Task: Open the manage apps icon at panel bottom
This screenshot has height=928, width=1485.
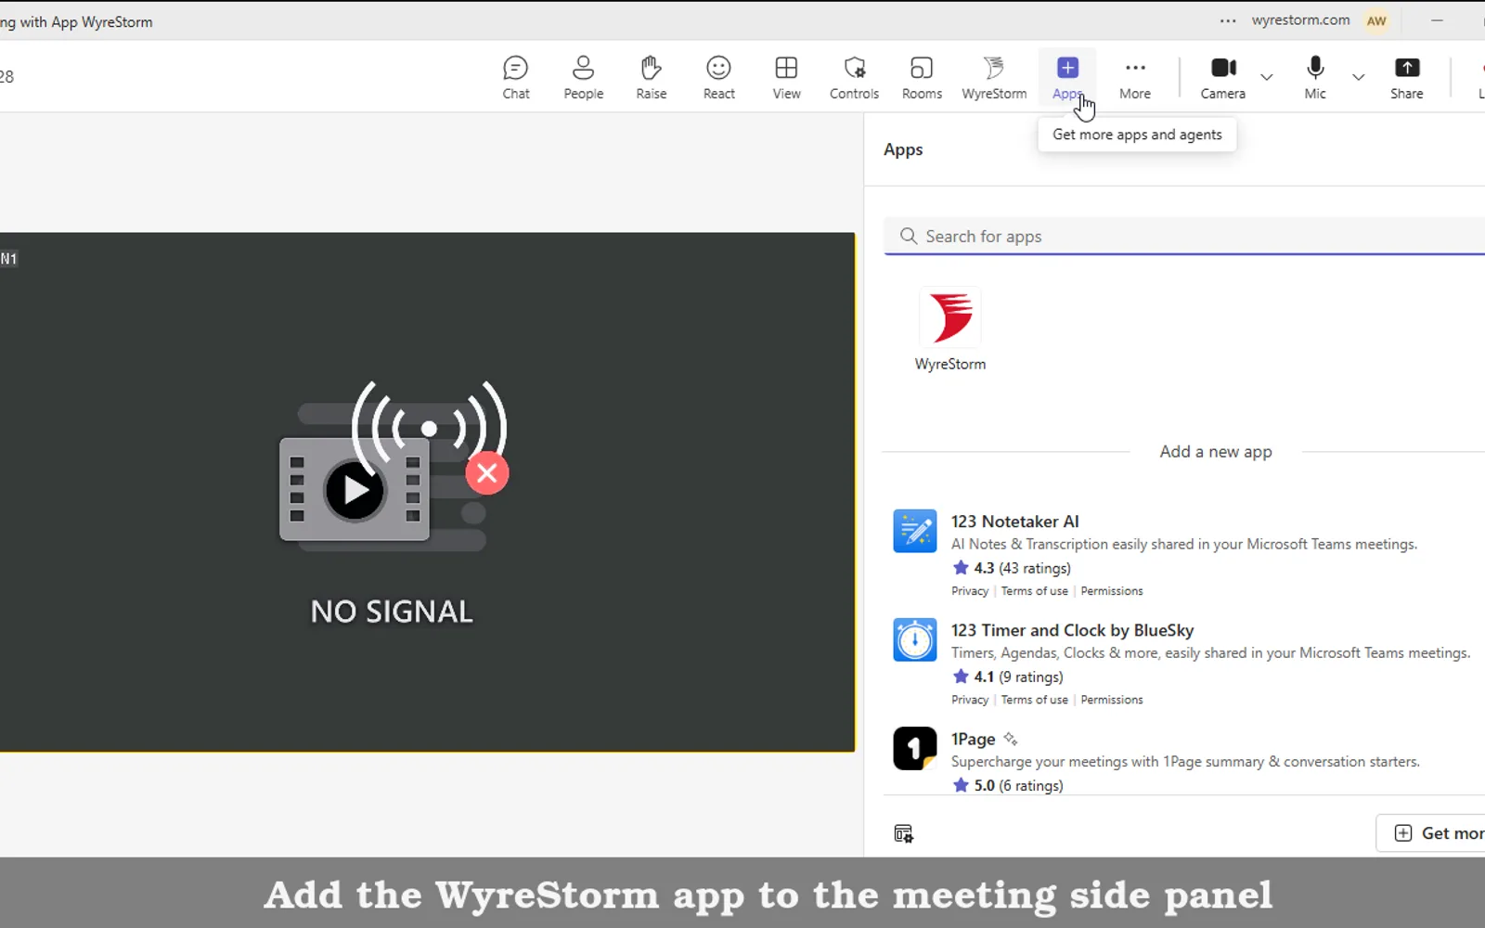Action: pos(903,833)
